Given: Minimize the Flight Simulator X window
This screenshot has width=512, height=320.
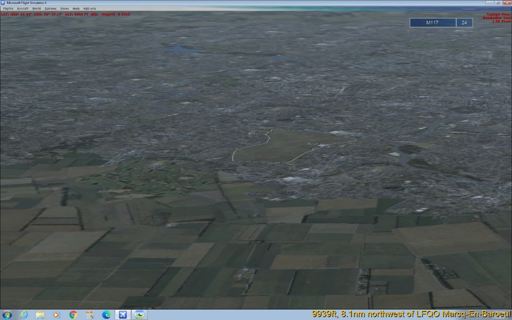Looking at the screenshot, I should (x=490, y=3).
